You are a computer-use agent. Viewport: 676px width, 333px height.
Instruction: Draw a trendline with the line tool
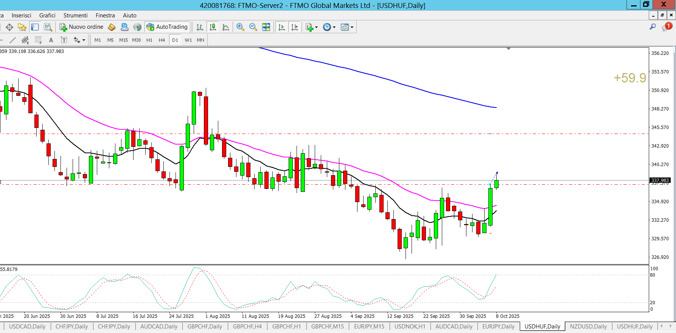tap(12, 40)
